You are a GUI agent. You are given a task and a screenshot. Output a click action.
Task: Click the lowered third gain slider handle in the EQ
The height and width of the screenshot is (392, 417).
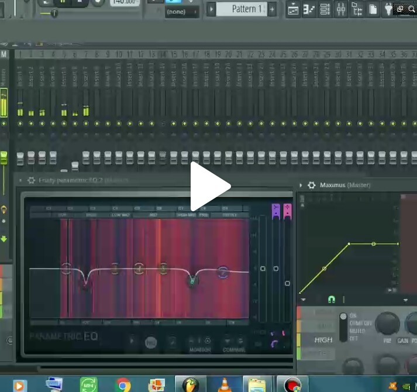287,283
